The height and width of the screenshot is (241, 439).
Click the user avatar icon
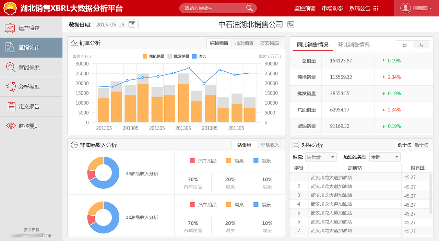(406, 8)
